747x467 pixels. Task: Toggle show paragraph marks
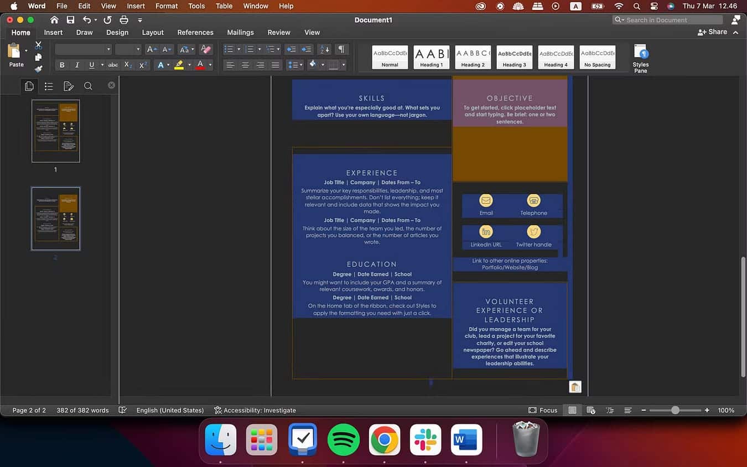point(341,49)
